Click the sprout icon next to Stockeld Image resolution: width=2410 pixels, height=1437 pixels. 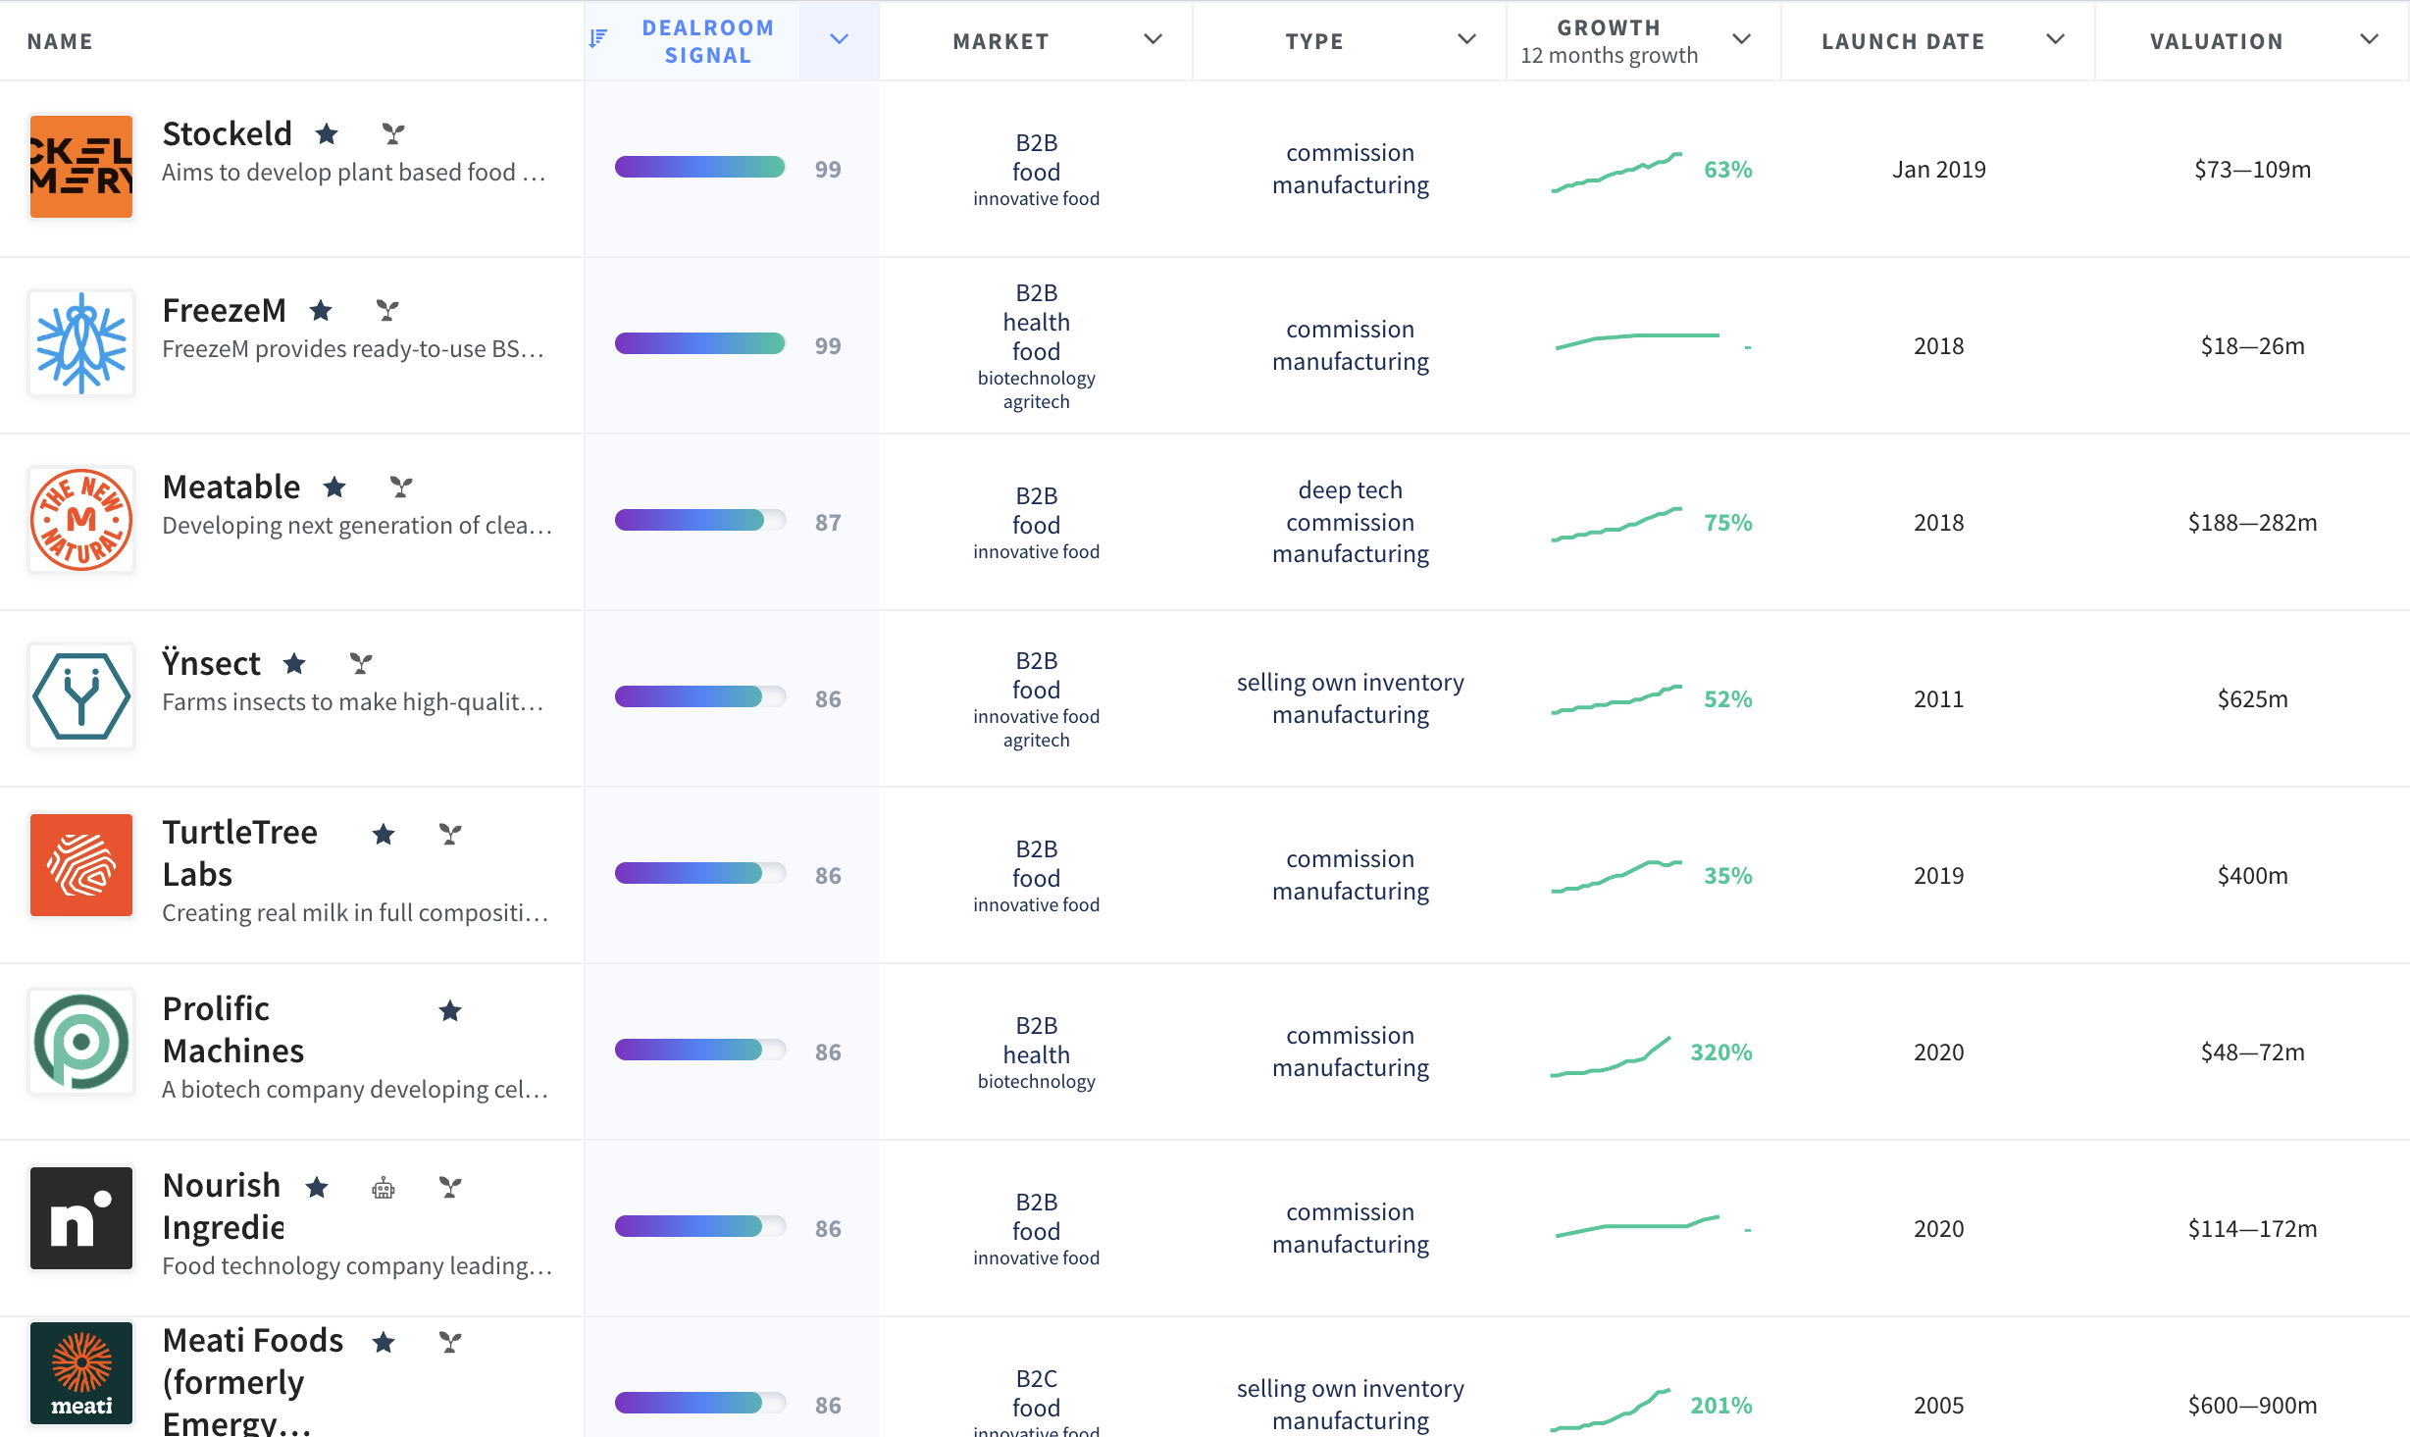(x=393, y=133)
